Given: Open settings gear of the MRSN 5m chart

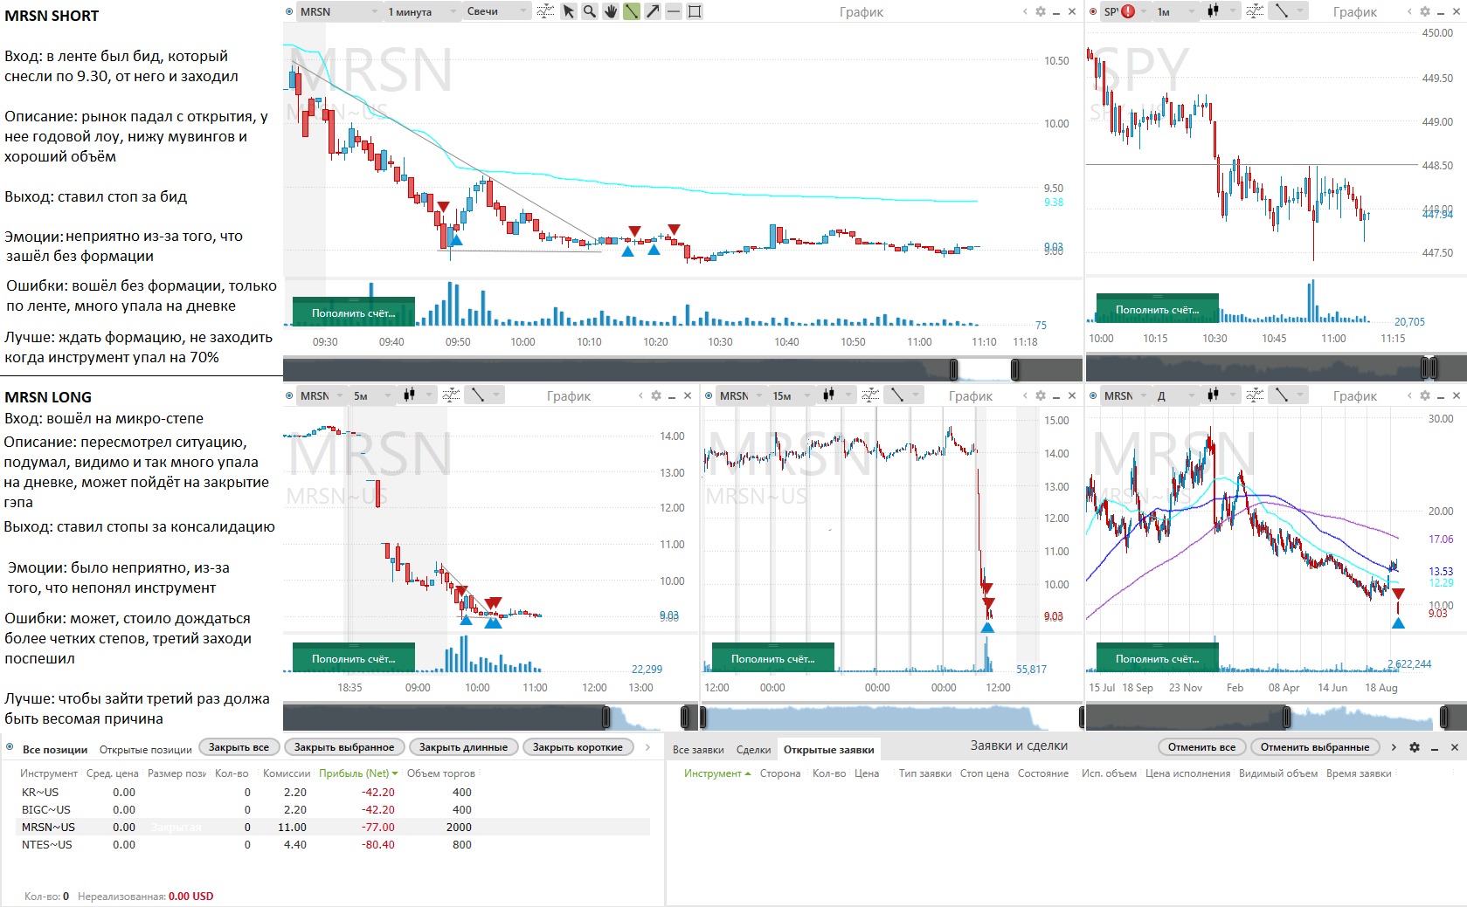Looking at the screenshot, I should (656, 395).
